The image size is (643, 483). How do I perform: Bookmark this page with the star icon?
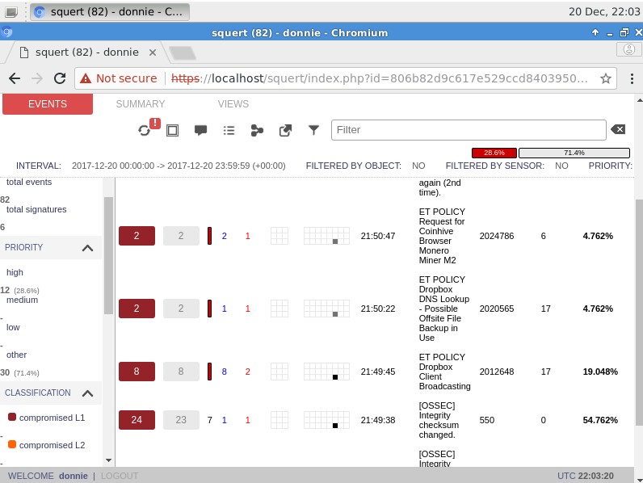point(606,78)
